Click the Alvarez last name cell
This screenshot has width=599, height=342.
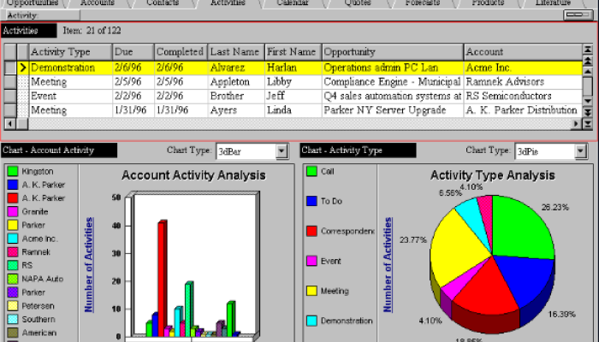tap(236, 68)
